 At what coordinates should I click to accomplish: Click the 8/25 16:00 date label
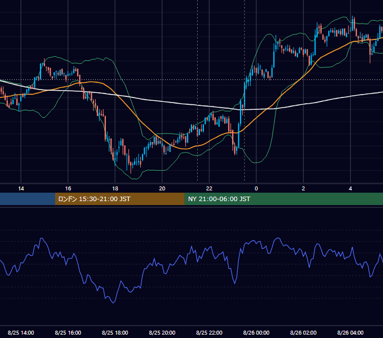[68, 332]
